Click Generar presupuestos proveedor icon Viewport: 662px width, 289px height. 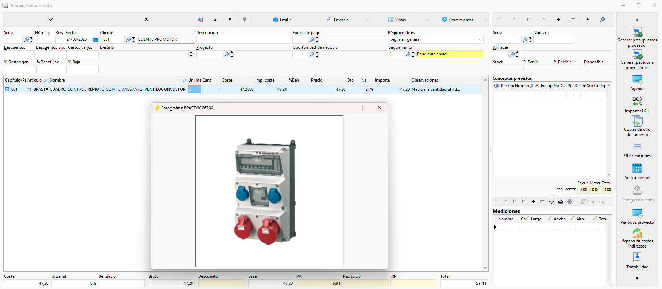click(637, 32)
